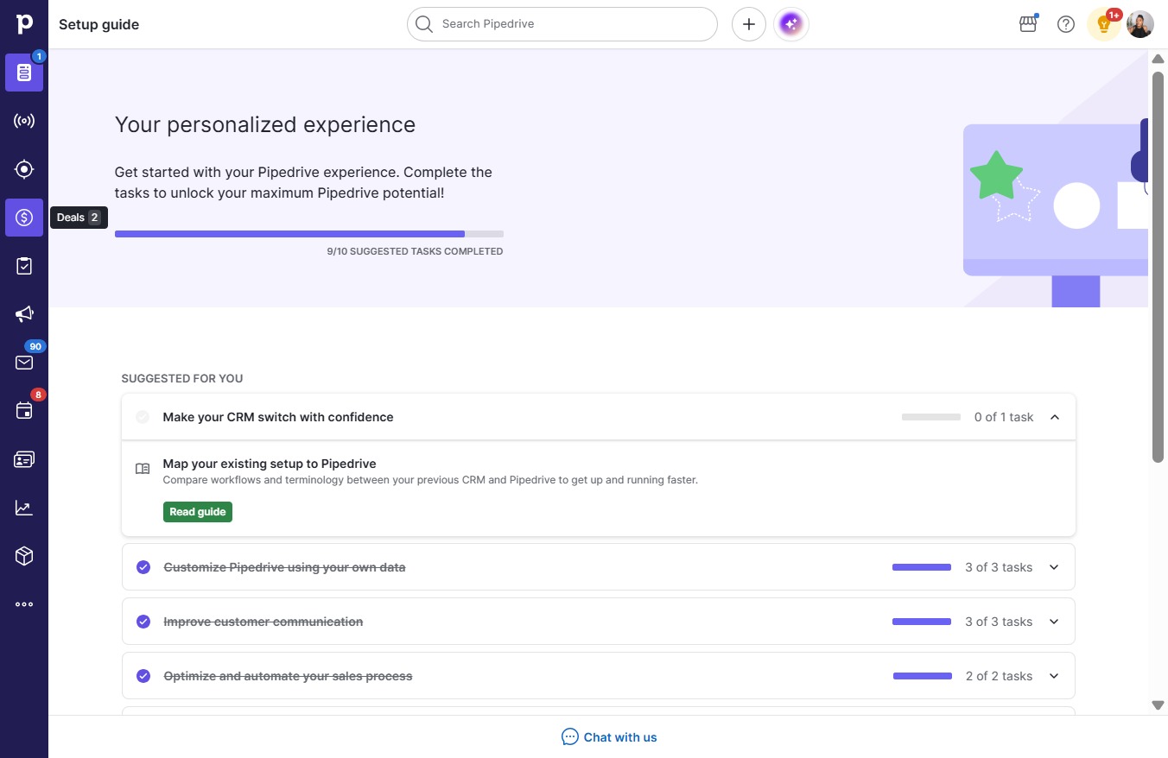This screenshot has height=758, width=1168.
Task: Expand Optimize and automate your sales process
Action: pyautogui.click(x=1054, y=676)
